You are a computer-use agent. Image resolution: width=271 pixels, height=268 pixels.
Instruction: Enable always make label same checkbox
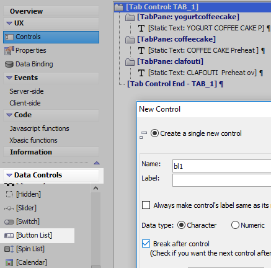pos(146,205)
